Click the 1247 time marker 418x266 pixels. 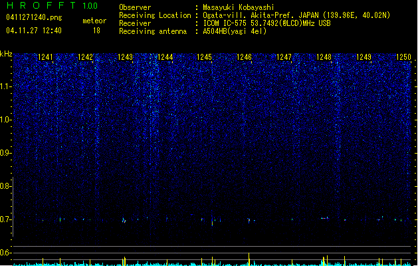[284, 57]
